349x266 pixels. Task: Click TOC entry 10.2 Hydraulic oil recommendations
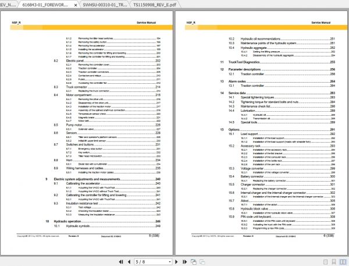click(282, 39)
